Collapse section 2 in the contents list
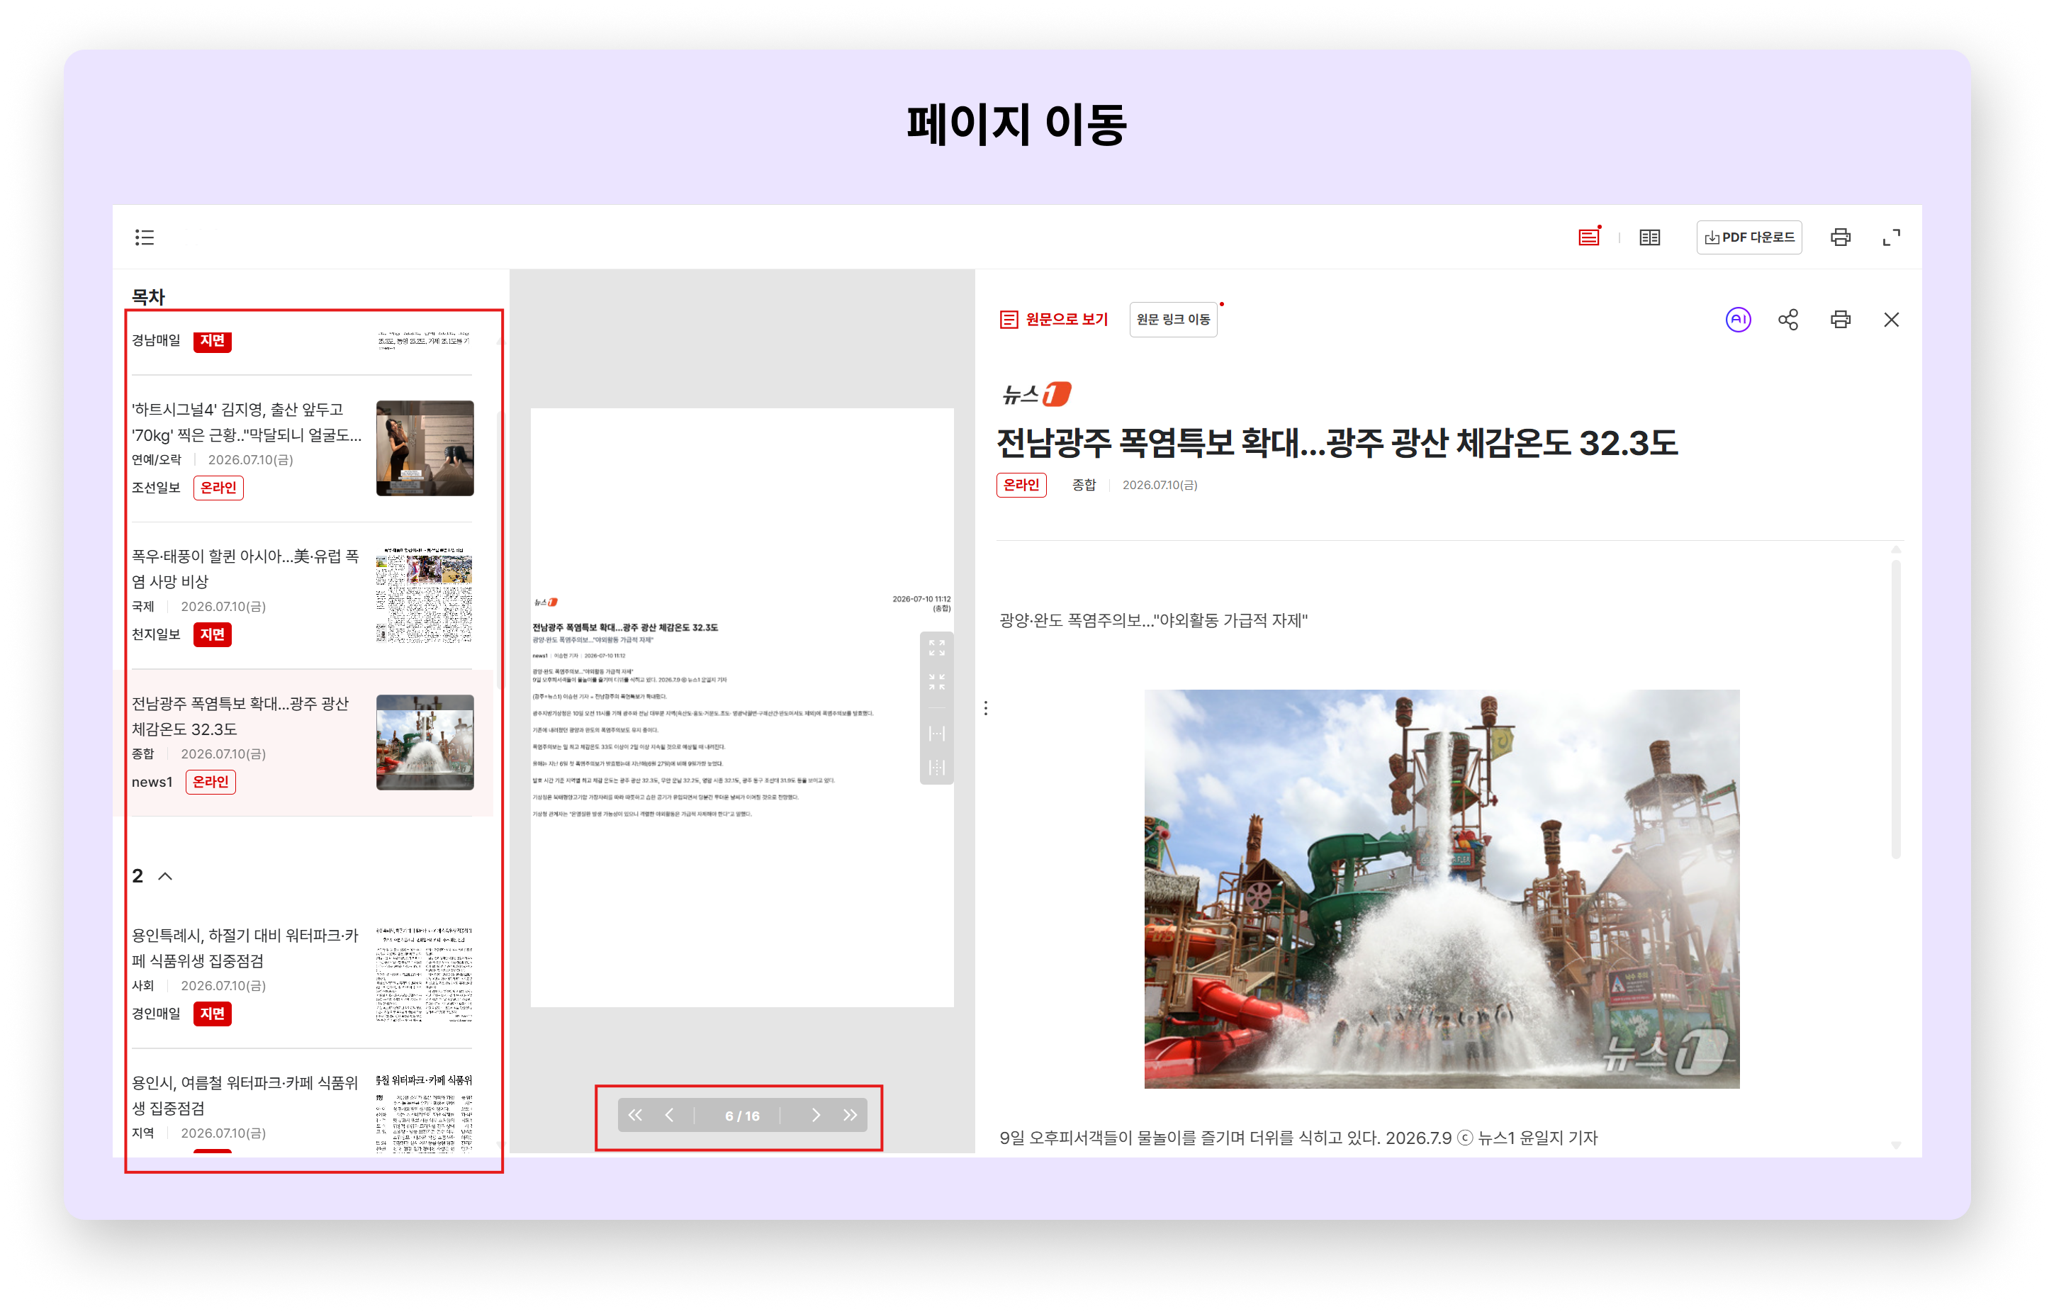2049x1312 pixels. tap(165, 876)
